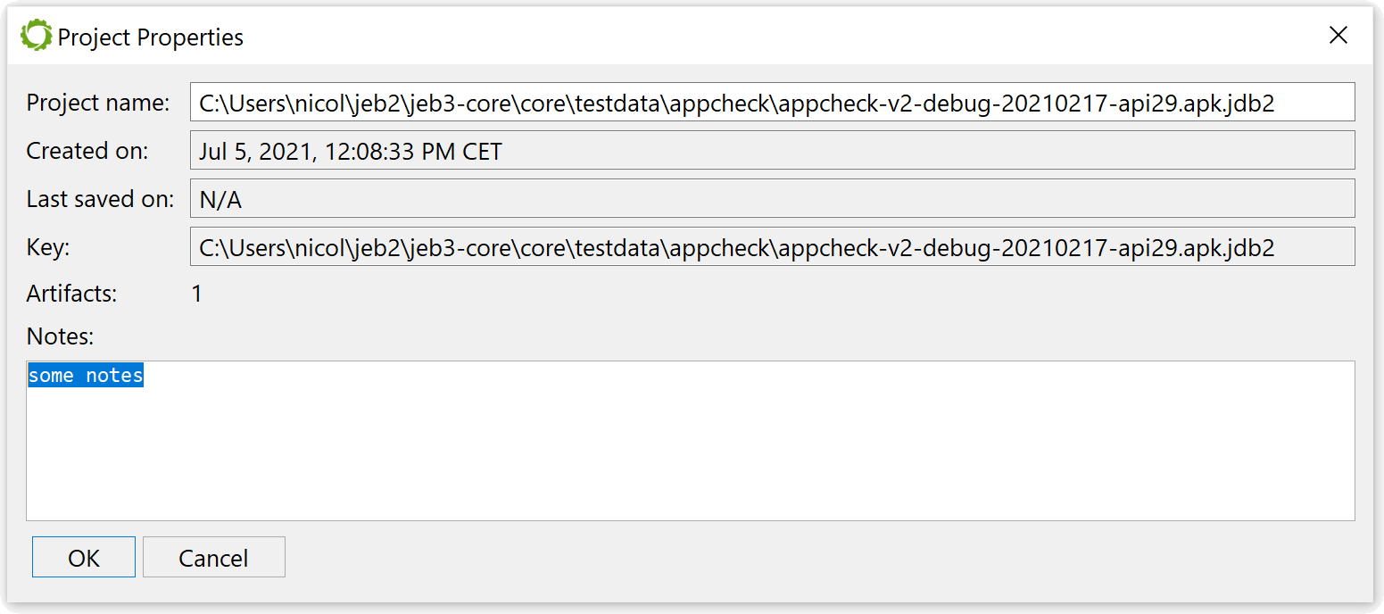Viewport: 1384px width, 614px height.
Task: Focus the Project name path field
Action: (773, 103)
